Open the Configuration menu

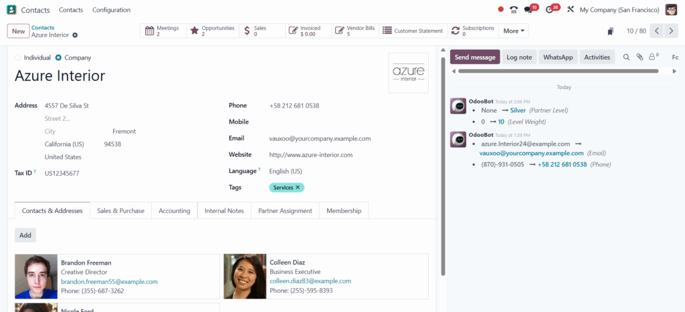point(111,9)
